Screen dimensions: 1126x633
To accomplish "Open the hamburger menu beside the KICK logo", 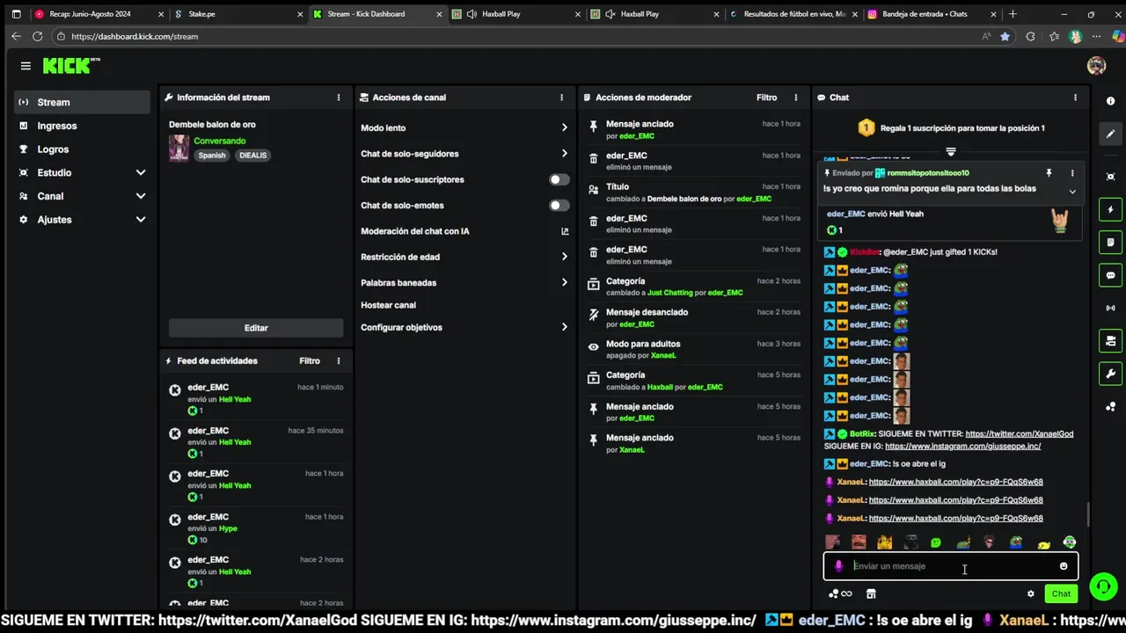I will pyautogui.click(x=26, y=66).
